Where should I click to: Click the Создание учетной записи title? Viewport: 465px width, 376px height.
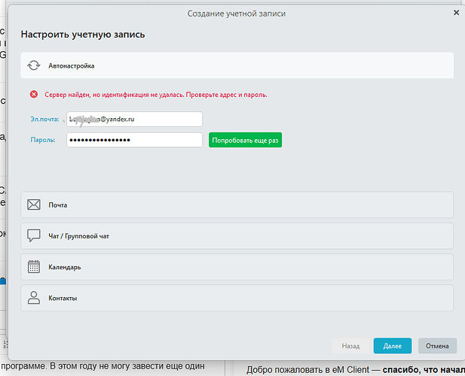pyautogui.click(x=237, y=14)
